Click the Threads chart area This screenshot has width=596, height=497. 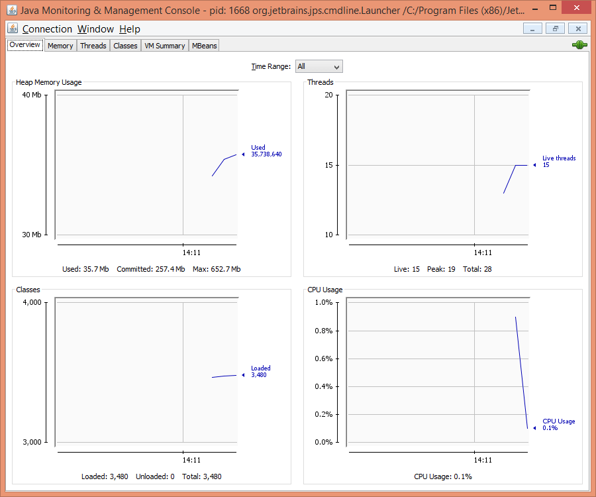coord(438,164)
